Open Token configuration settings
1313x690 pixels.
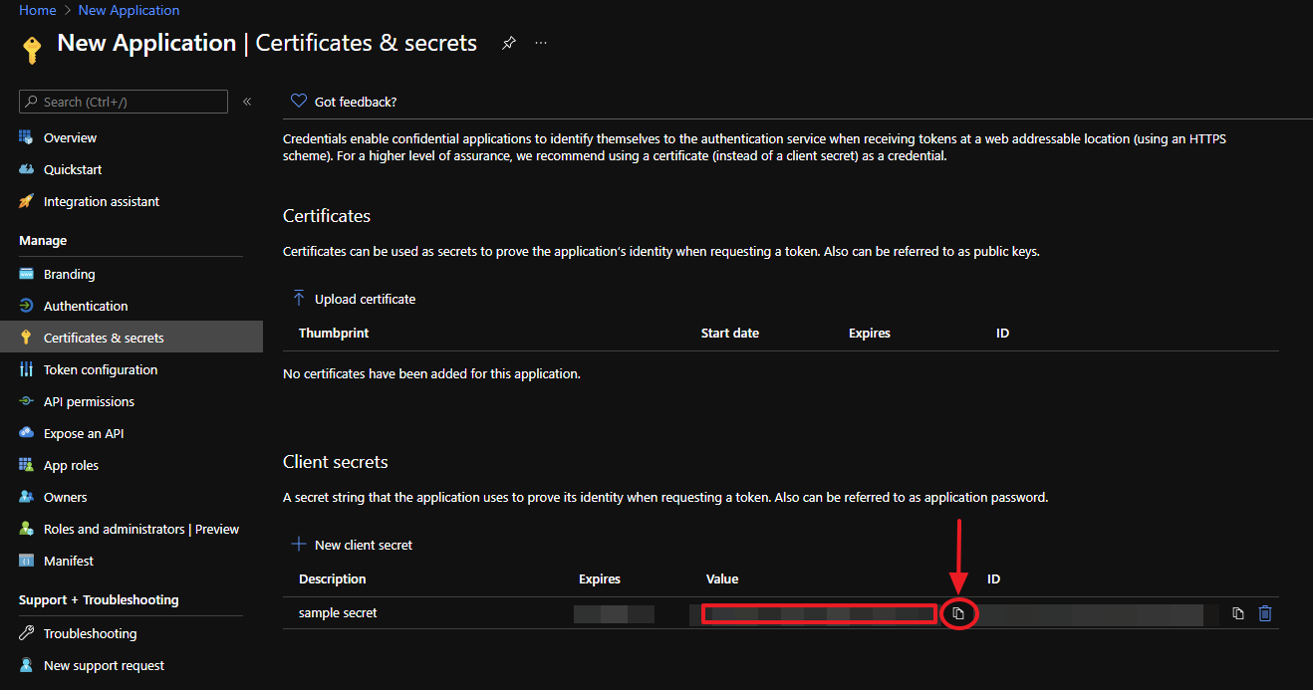(100, 369)
